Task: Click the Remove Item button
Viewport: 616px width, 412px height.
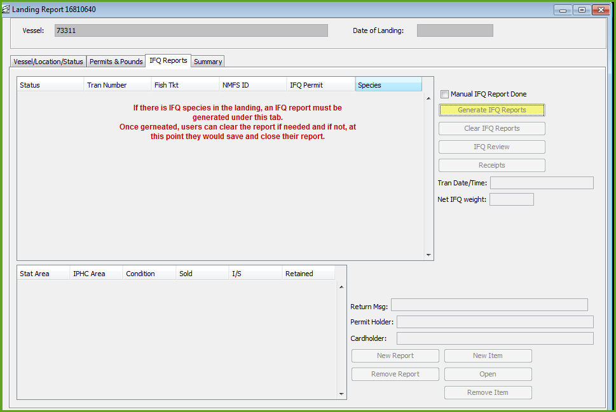Action: [x=488, y=392]
